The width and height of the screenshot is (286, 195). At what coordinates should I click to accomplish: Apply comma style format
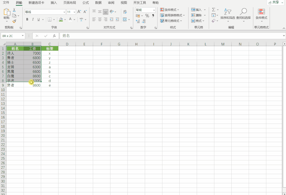pos(153,16)
